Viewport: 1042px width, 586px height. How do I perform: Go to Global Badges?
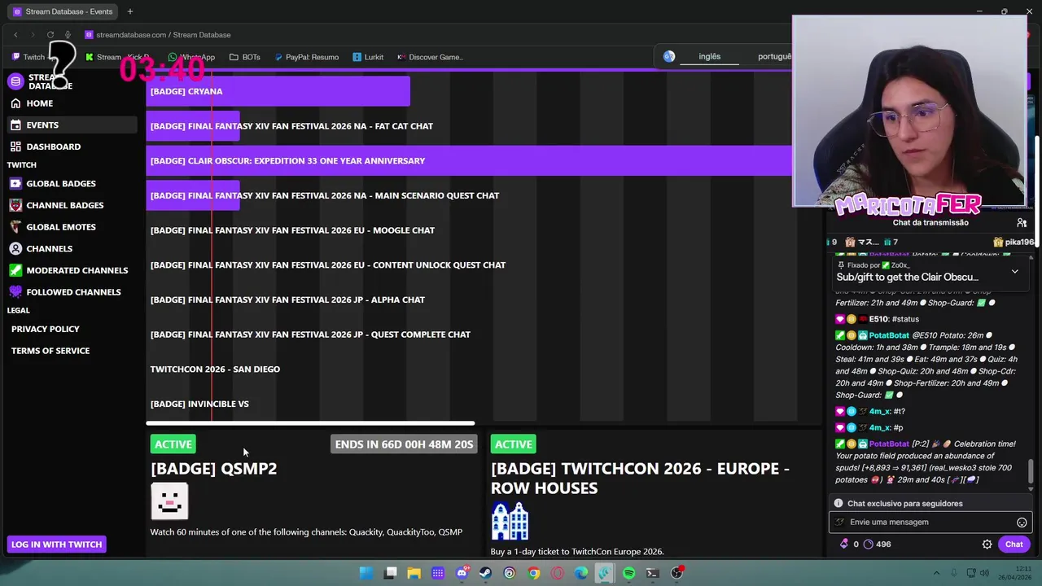pos(61,184)
